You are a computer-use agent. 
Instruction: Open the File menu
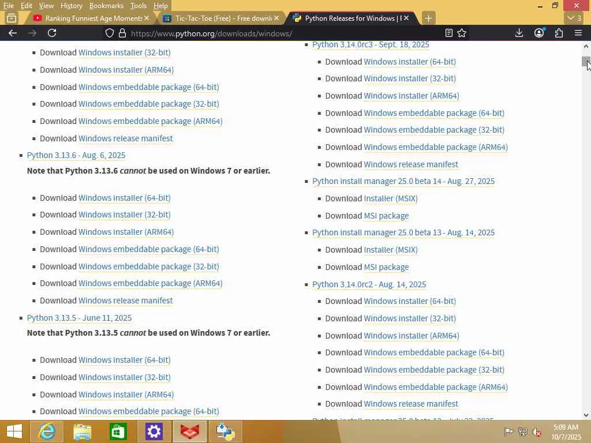8,6
